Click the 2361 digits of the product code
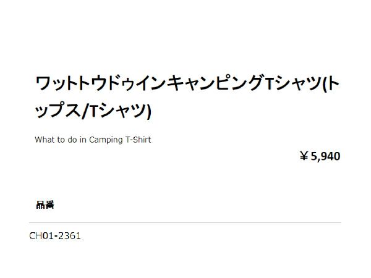This screenshot has height=278, width=371. click(69, 236)
